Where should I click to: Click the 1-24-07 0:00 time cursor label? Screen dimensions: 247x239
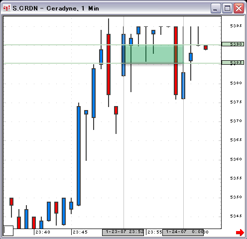pyautogui.click(x=183, y=232)
